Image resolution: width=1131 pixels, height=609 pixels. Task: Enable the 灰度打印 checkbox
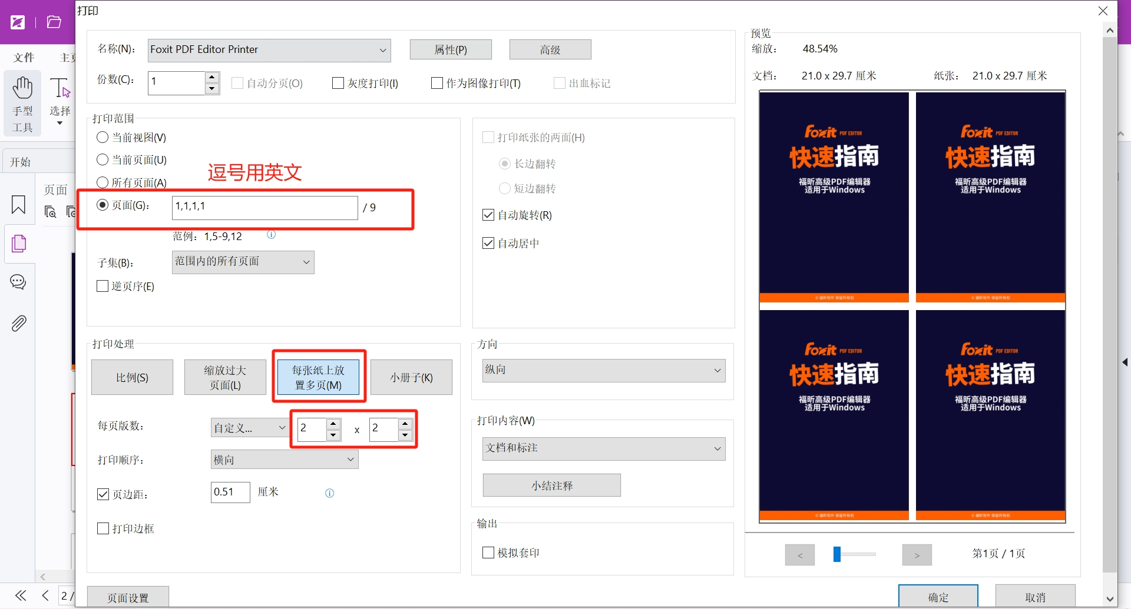click(x=338, y=84)
